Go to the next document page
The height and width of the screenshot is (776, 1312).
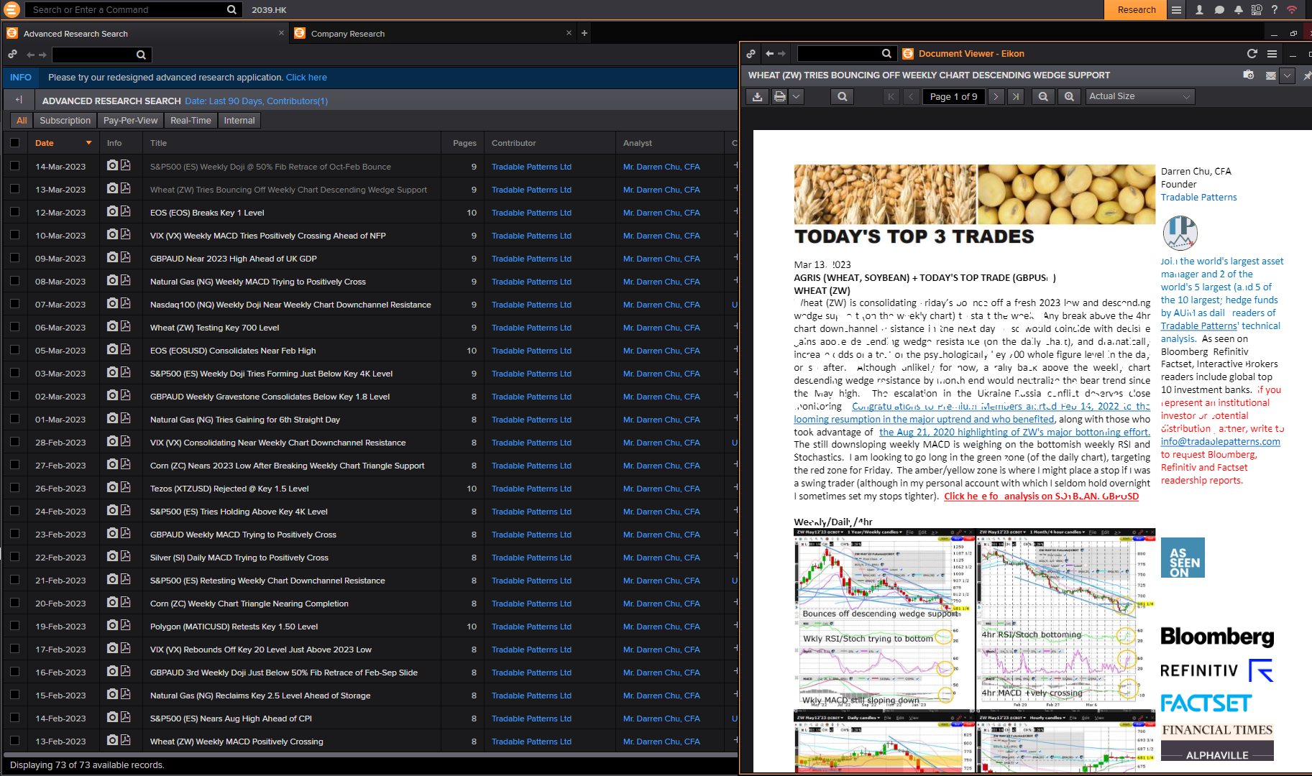pyautogui.click(x=996, y=96)
